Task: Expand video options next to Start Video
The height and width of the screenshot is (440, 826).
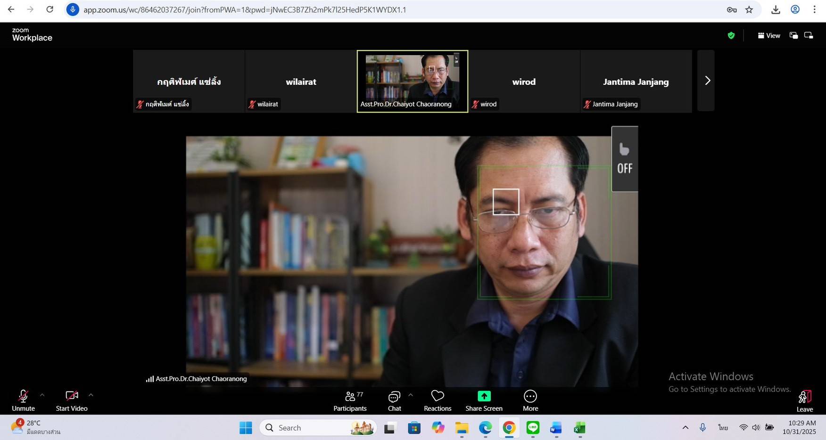Action: pyautogui.click(x=91, y=395)
